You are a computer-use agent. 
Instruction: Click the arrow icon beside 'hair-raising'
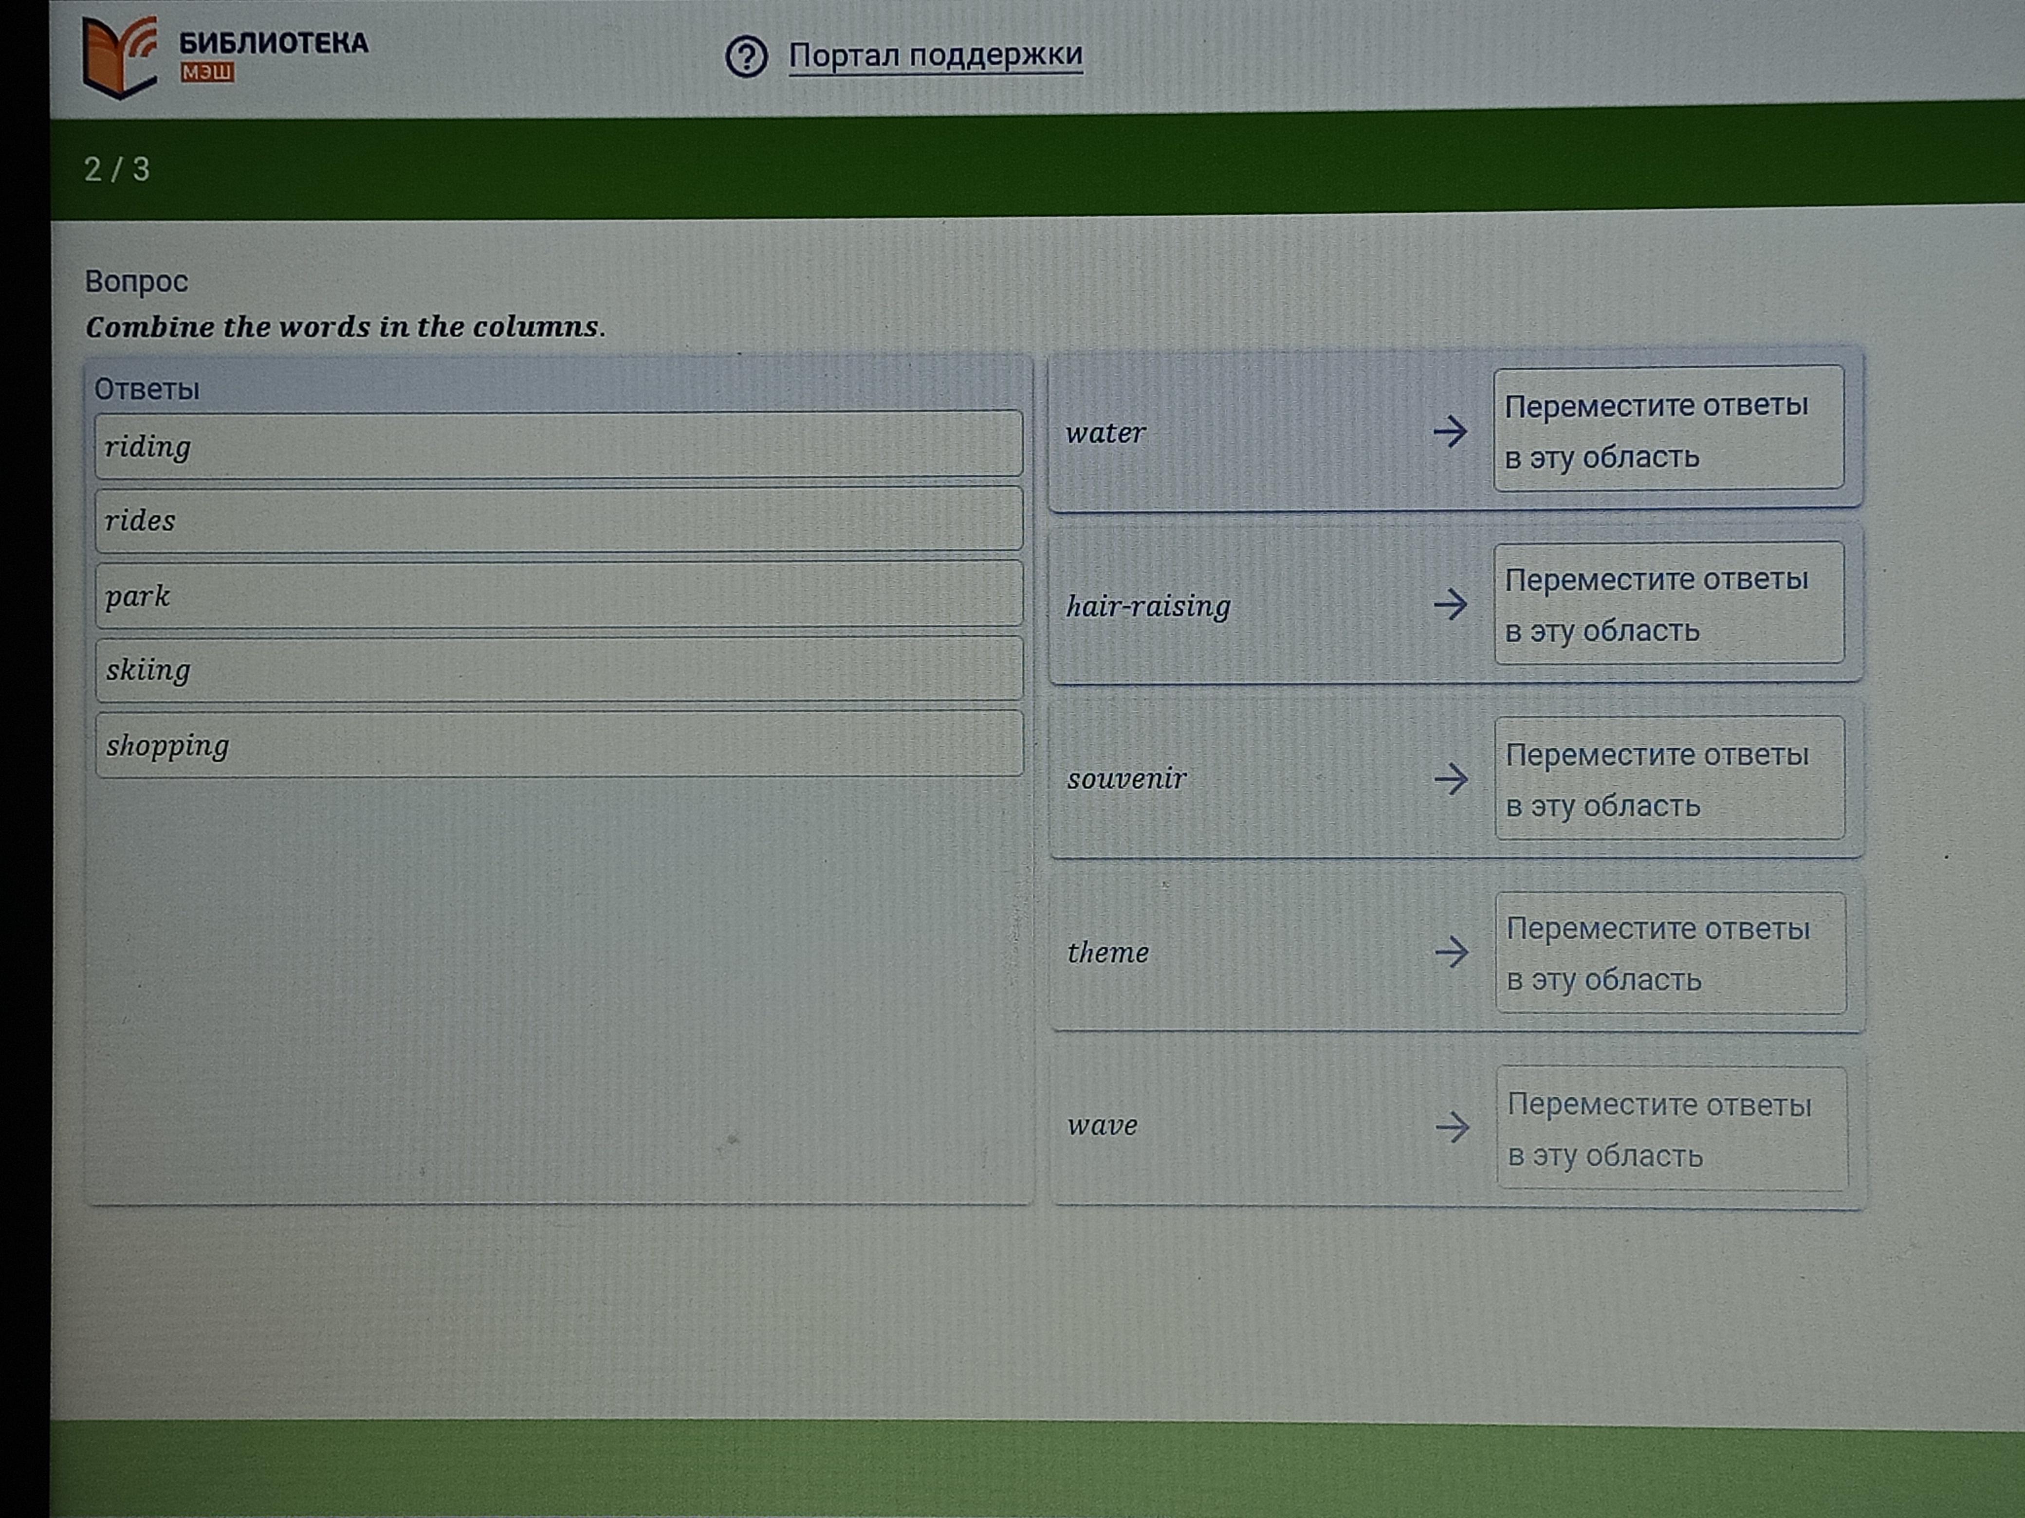[x=1450, y=604]
